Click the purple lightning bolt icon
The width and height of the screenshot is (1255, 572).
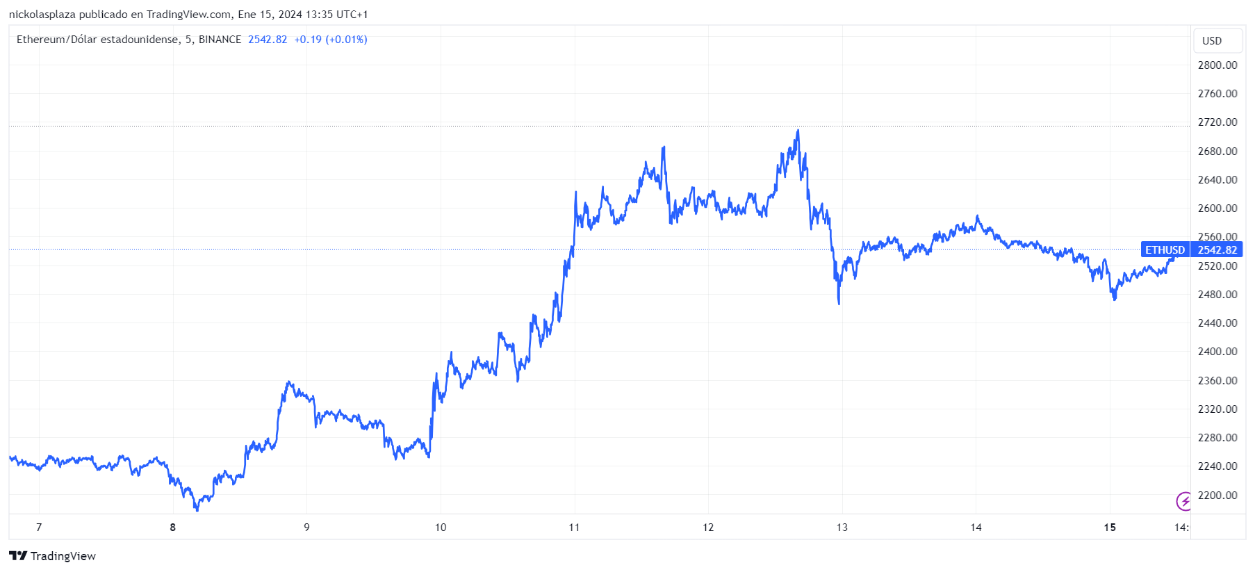1183,500
